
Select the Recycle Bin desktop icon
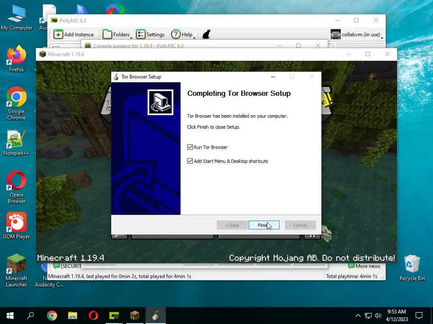click(x=412, y=268)
